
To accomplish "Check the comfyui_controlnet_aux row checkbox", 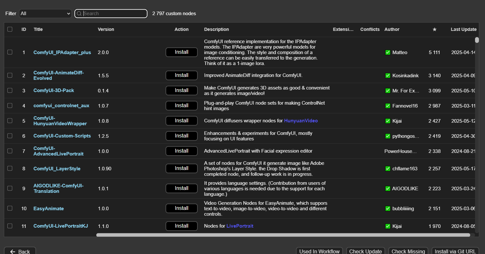I will (x=10, y=106).
